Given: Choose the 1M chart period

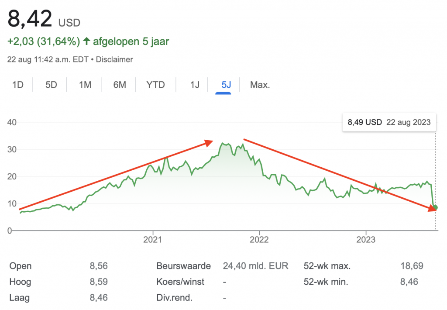Looking at the screenshot, I should point(85,85).
